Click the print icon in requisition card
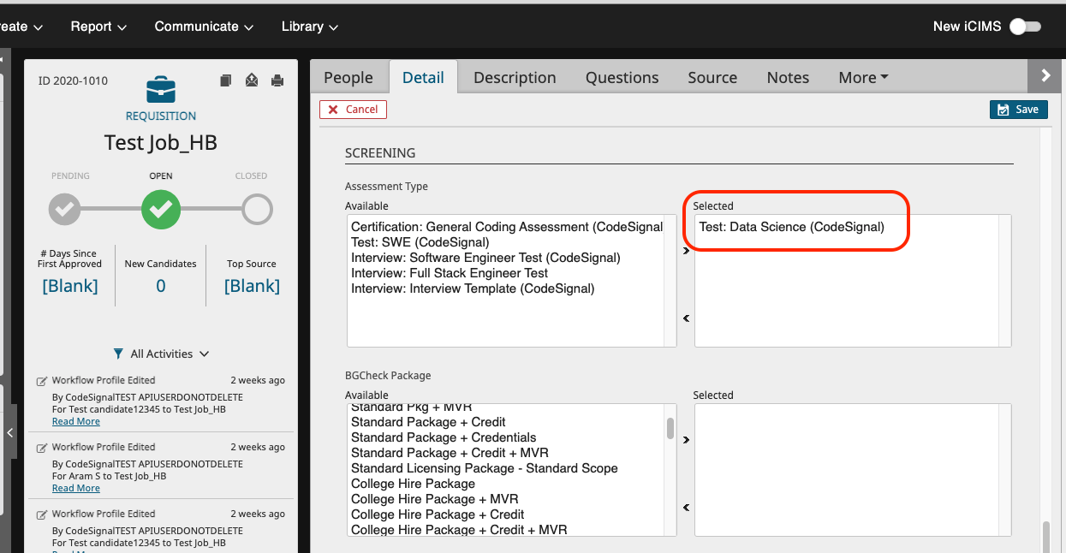The height and width of the screenshot is (553, 1066). click(x=277, y=80)
